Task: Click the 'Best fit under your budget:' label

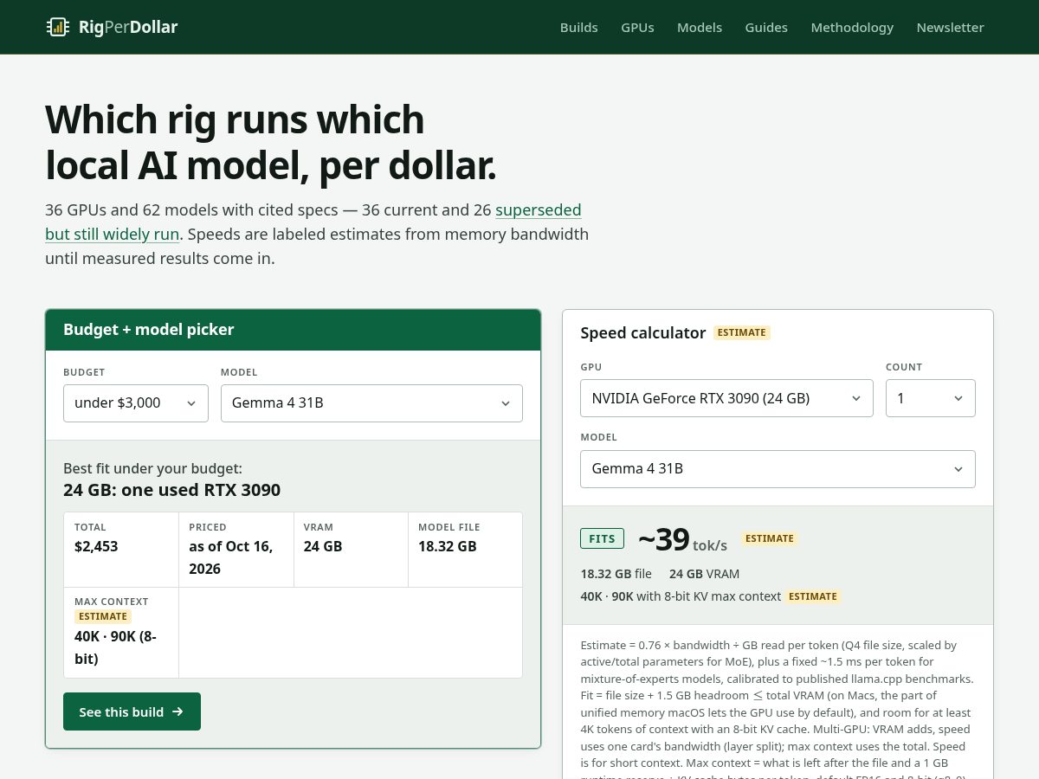Action: tap(152, 468)
